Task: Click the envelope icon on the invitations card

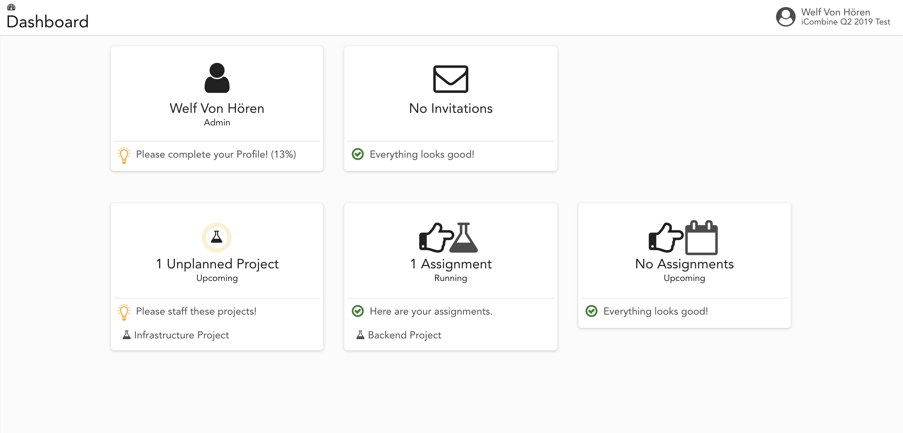Action: pyautogui.click(x=450, y=79)
